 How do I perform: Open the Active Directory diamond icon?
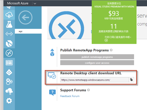[x=9, y=72]
